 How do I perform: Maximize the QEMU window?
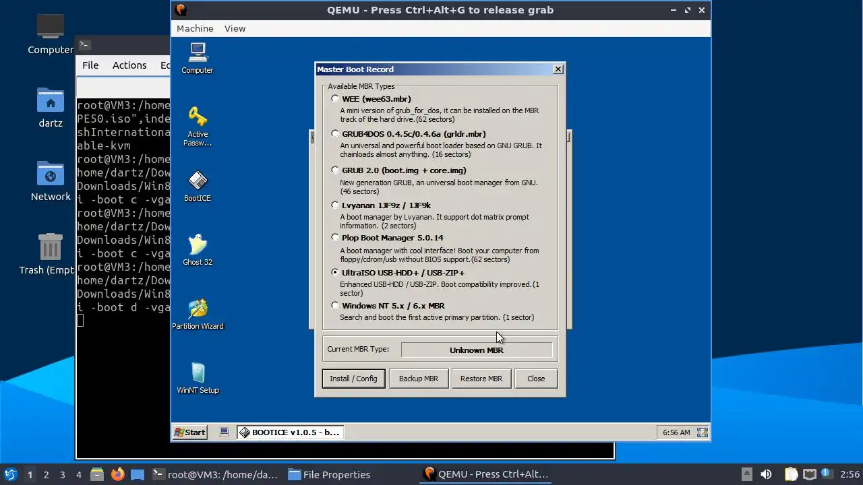pyautogui.click(x=688, y=10)
